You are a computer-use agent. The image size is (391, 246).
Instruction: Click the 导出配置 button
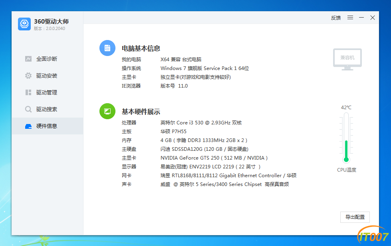[355, 217]
